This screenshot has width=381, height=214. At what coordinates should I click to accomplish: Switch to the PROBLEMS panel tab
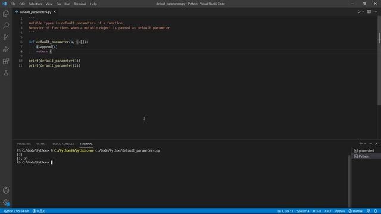pyautogui.click(x=24, y=144)
